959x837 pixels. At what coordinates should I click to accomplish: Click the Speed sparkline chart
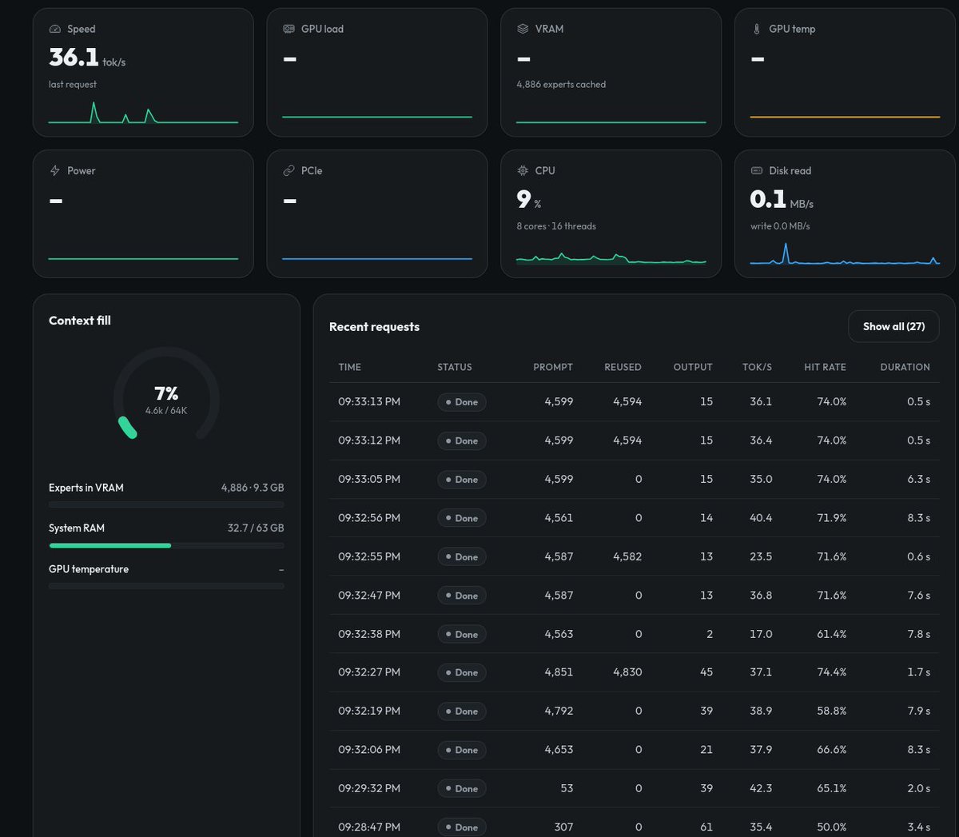(143, 112)
